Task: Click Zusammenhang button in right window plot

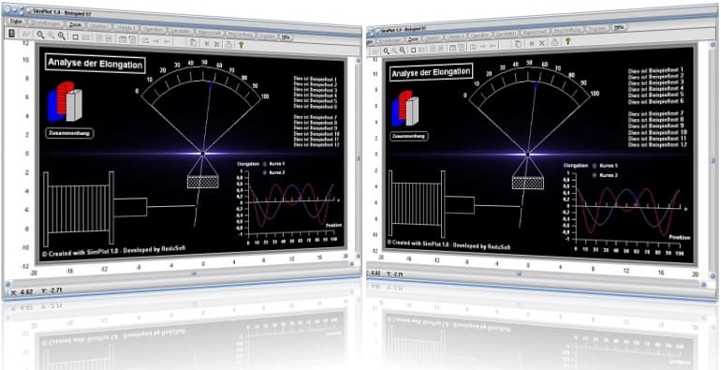Action: click(409, 136)
